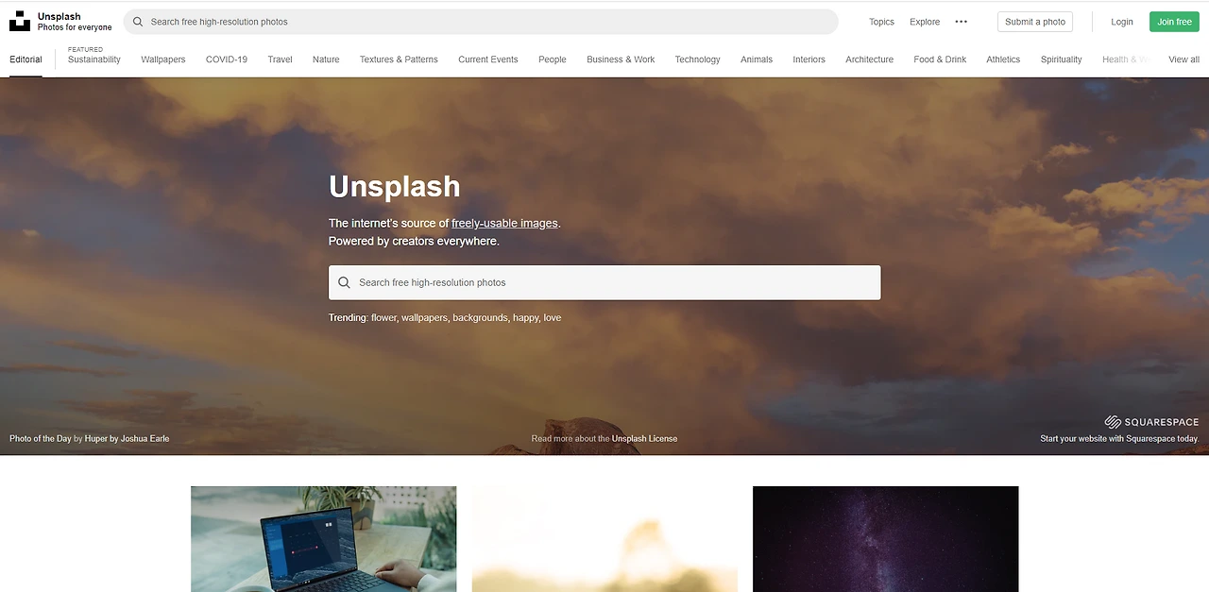Select the Animals topic
Viewport: 1209px width, 592px height.
point(757,59)
